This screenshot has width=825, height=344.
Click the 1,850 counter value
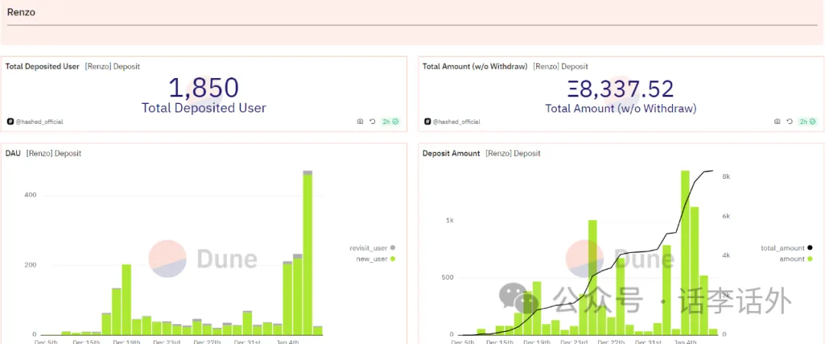204,88
